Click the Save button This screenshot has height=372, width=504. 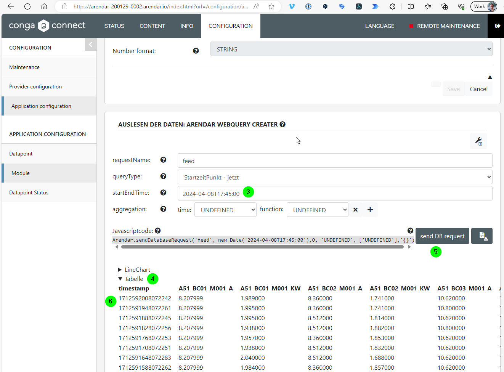(453, 89)
